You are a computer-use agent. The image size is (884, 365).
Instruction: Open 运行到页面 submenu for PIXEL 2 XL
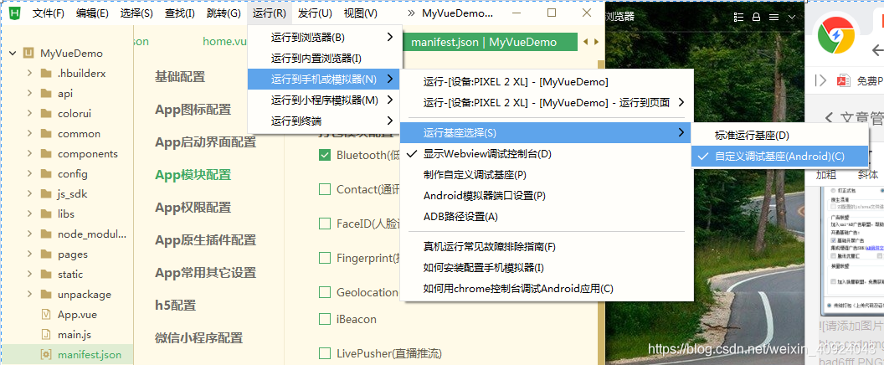pyautogui.click(x=546, y=103)
